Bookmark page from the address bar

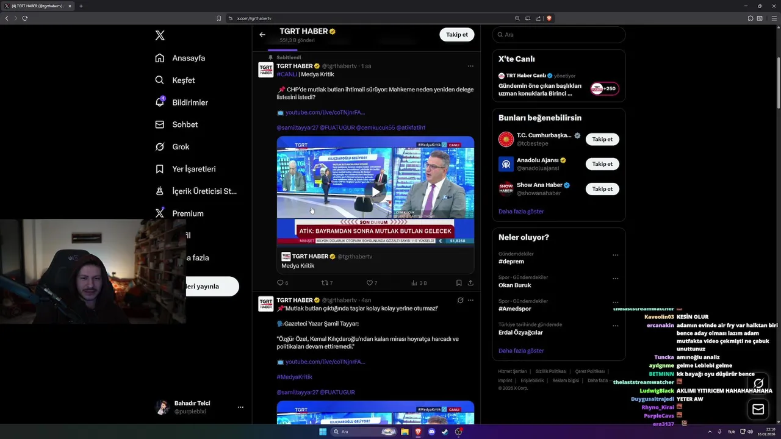point(218,18)
